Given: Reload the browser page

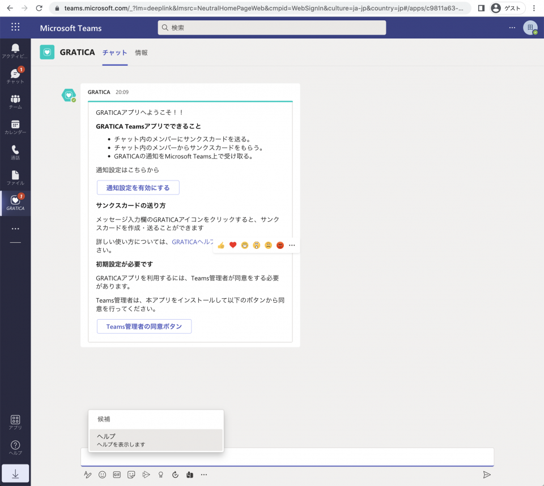Looking at the screenshot, I should click(39, 8).
